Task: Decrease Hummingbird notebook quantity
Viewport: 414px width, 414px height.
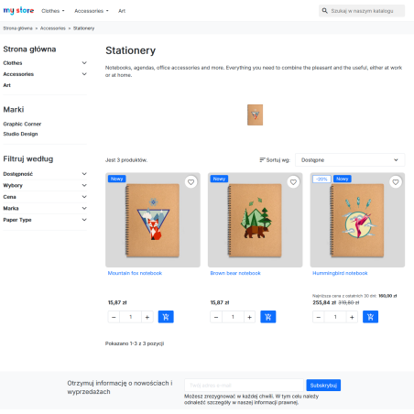Action: tap(319, 317)
